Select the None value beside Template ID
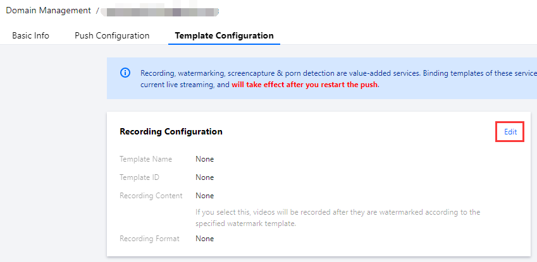Image resolution: width=537 pixels, height=262 pixels. pyautogui.click(x=204, y=177)
